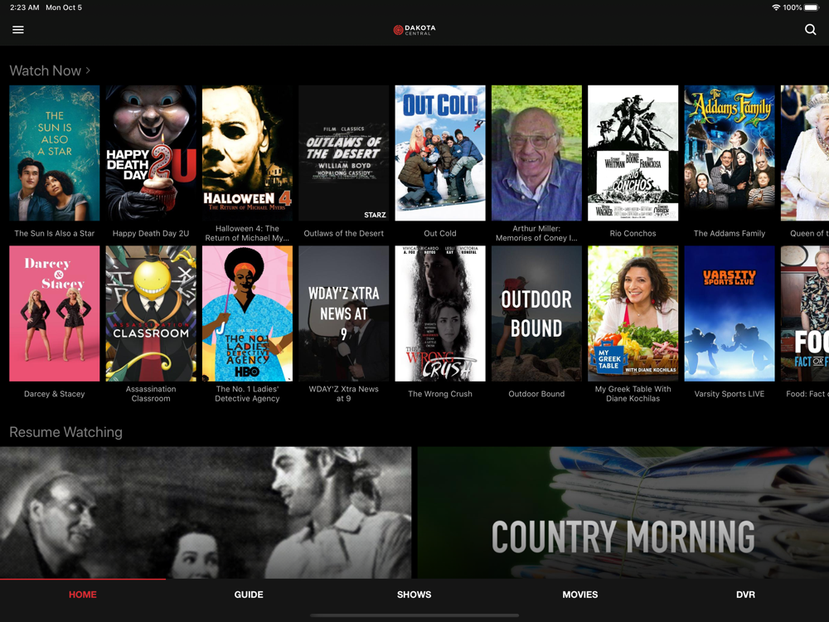
Task: Tap the battery indicator icon
Action: pos(812,7)
